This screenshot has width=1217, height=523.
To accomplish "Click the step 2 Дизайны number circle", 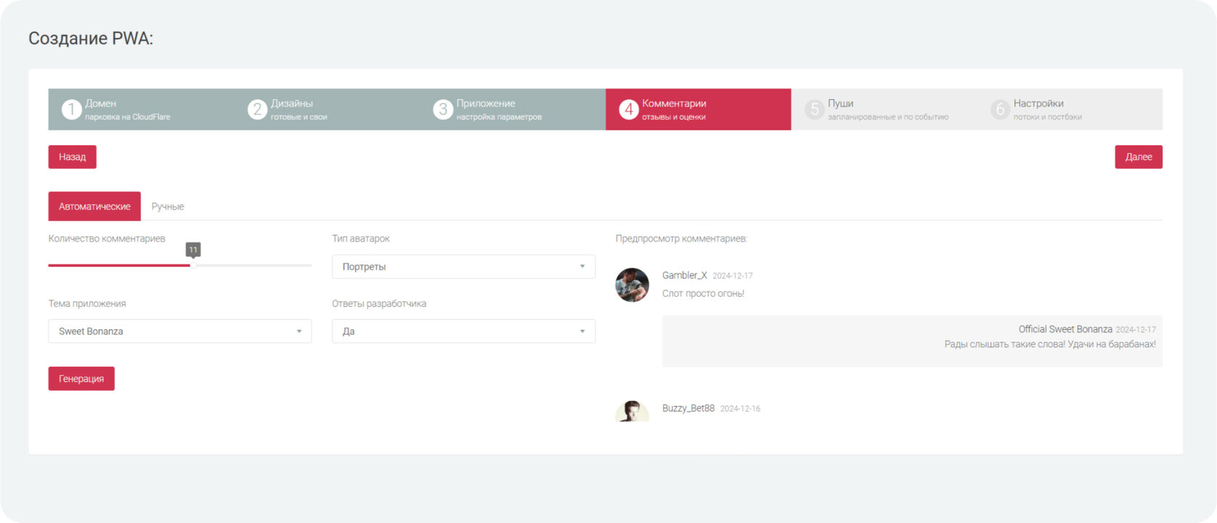I will 257,109.
